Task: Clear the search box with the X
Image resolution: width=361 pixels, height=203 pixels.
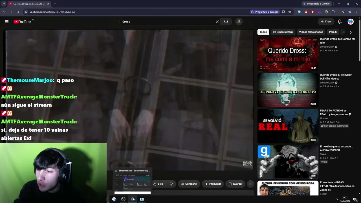Action: click(x=217, y=22)
